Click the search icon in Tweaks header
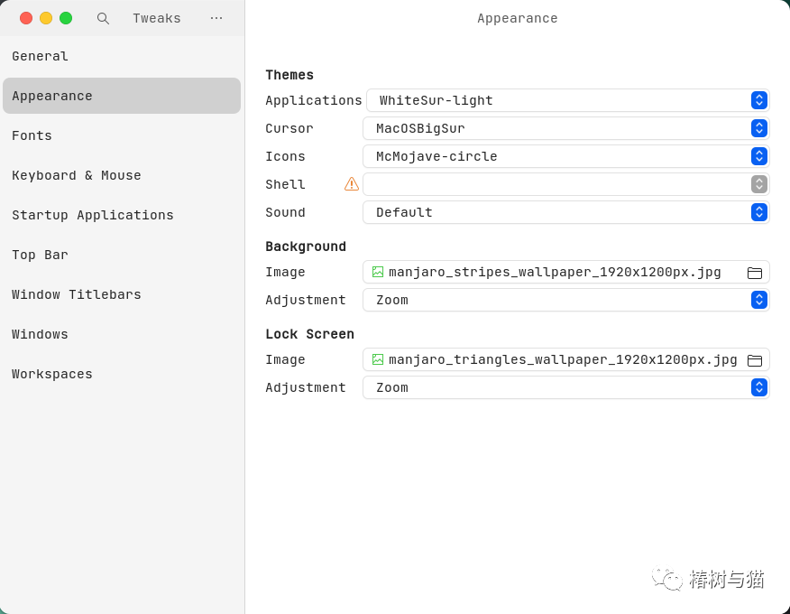The height and width of the screenshot is (614, 790). pos(103,18)
